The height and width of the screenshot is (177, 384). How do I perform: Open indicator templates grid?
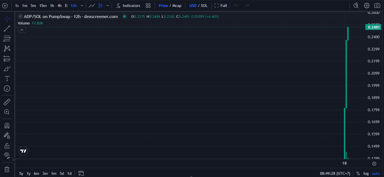[x=148, y=6]
